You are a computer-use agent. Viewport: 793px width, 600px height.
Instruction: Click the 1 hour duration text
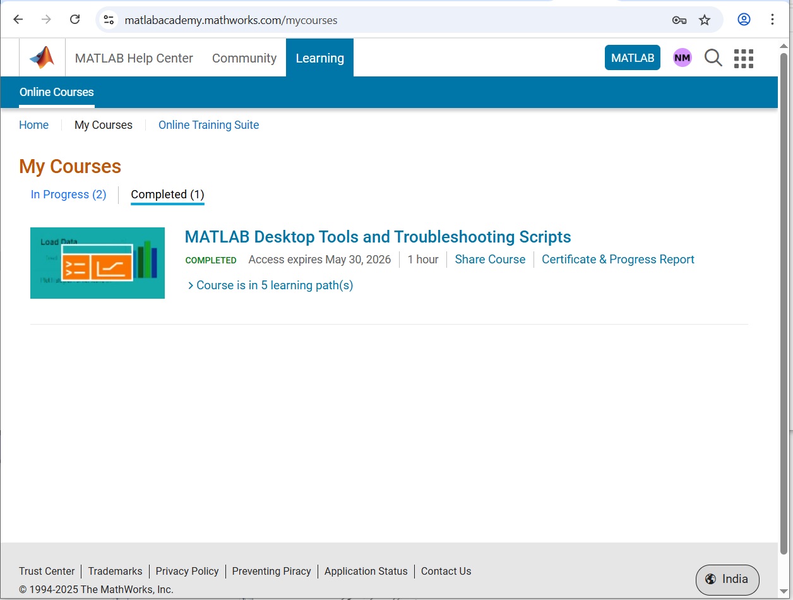423,260
